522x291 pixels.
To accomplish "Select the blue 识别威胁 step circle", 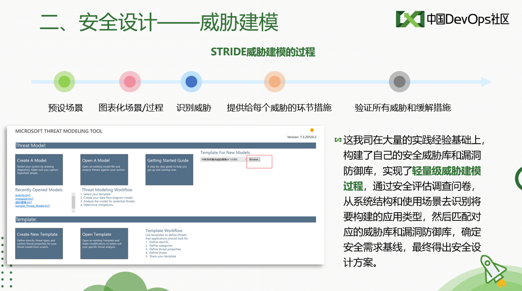I will pos(192,82).
